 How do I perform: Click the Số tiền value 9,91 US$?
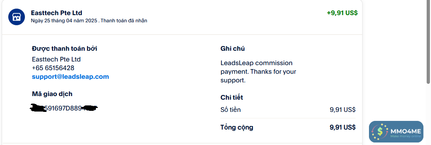click(x=342, y=110)
